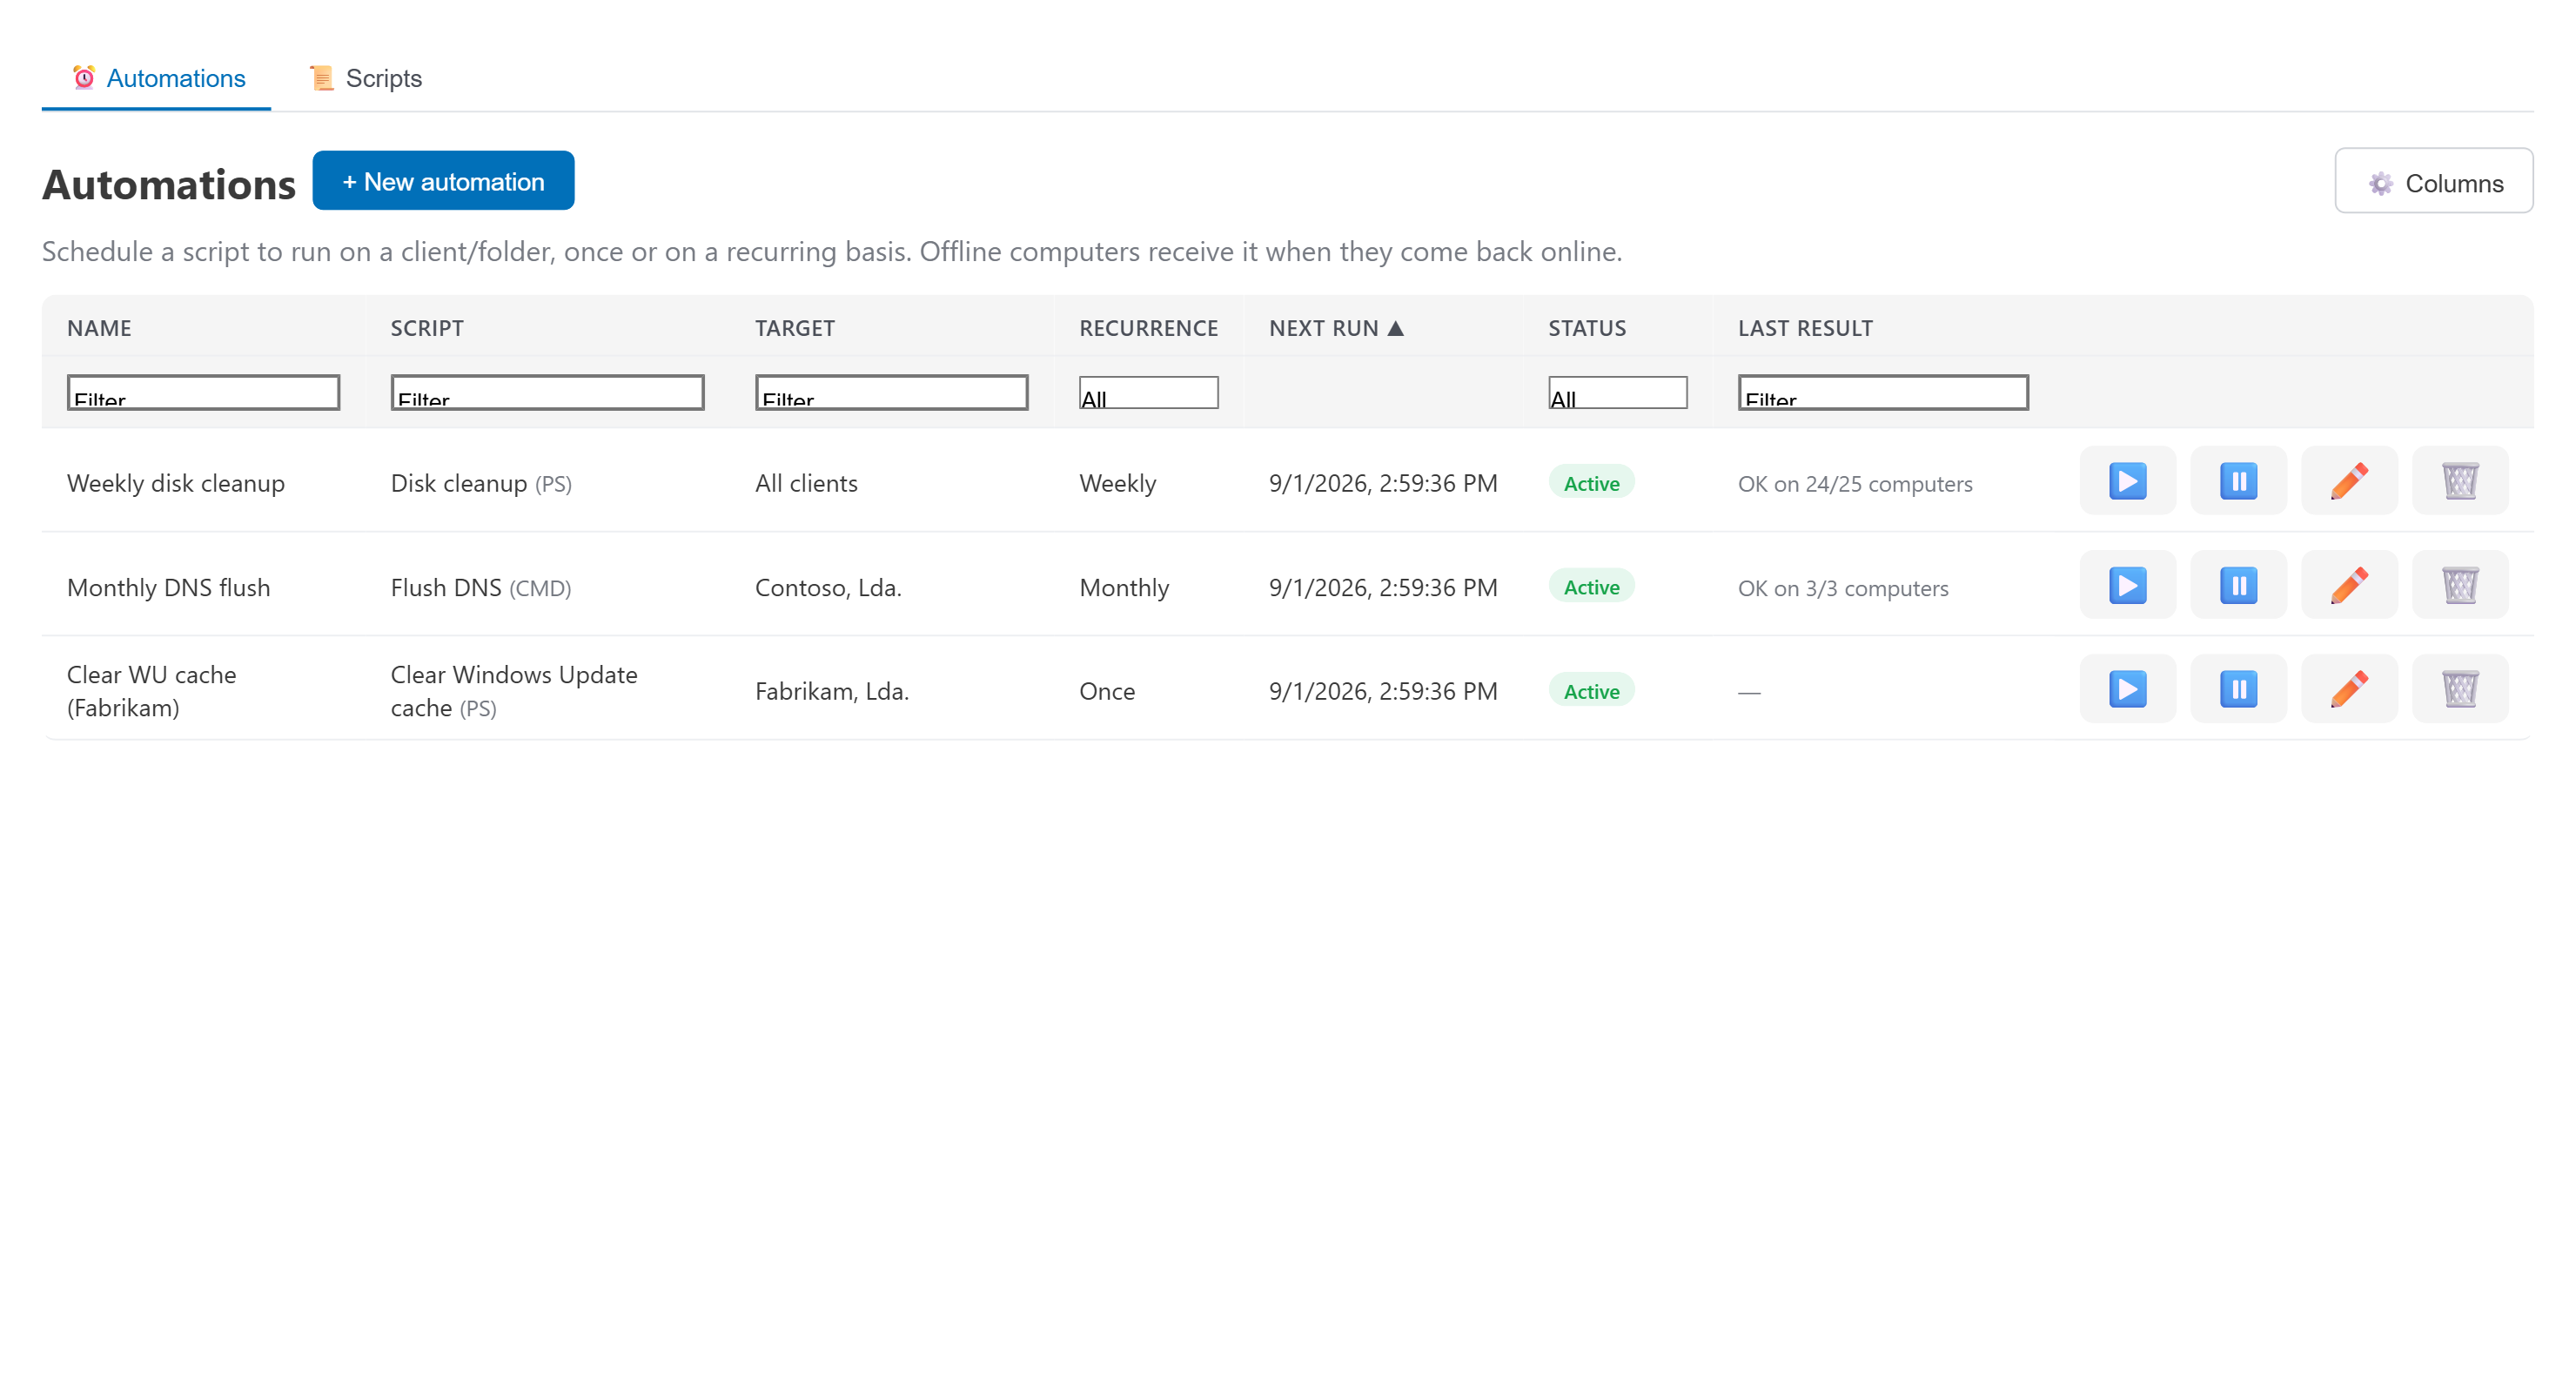This screenshot has height=1396, width=2576.
Task: Edit the Weekly disk cleanup automation
Action: 2349,481
